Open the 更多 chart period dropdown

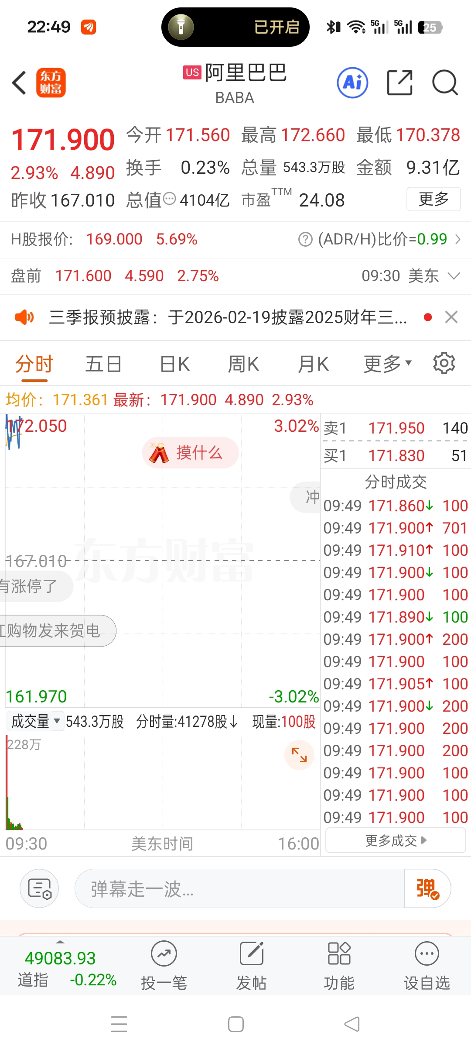387,364
